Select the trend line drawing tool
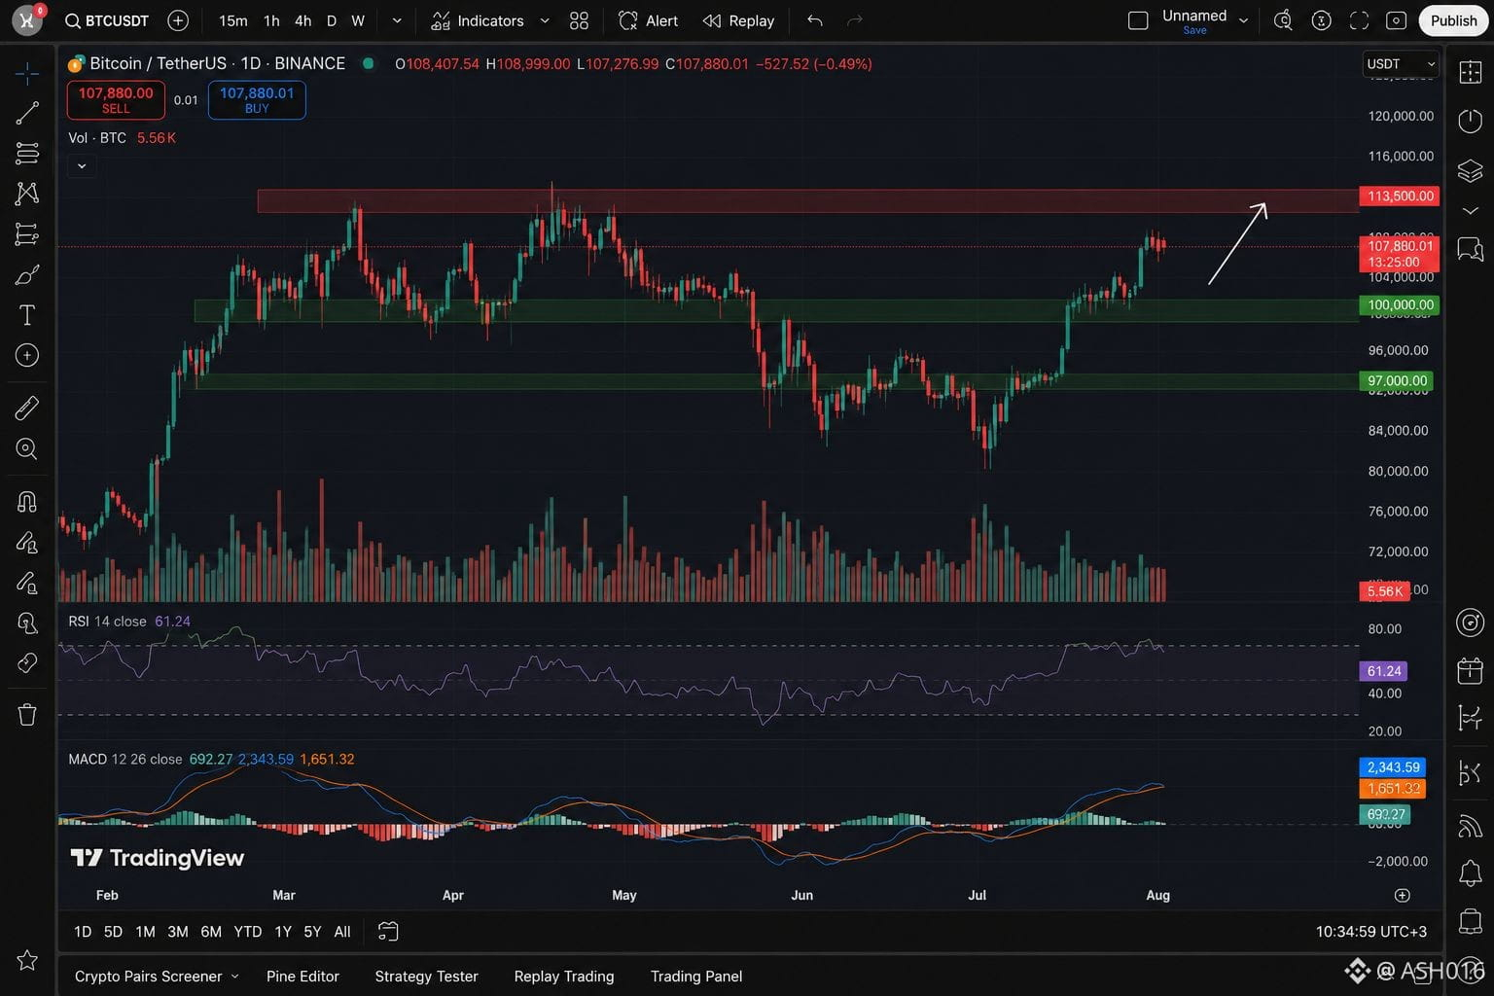 (x=27, y=113)
